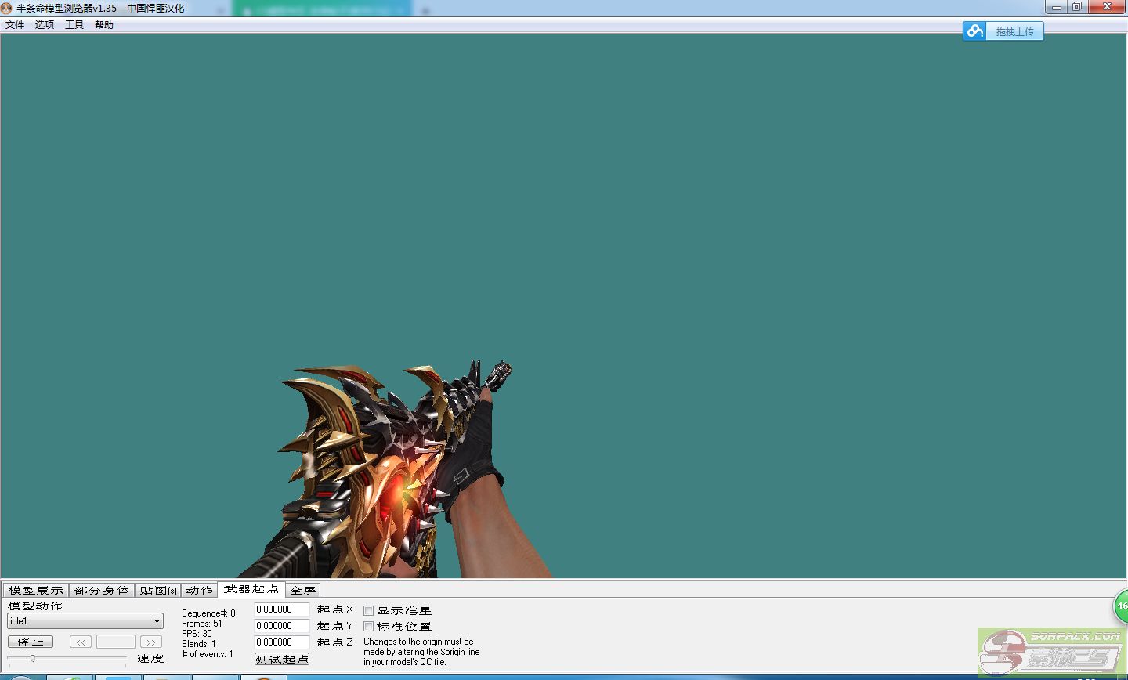
Task: Expand the idle1 model animation dropdown
Action: point(157,621)
